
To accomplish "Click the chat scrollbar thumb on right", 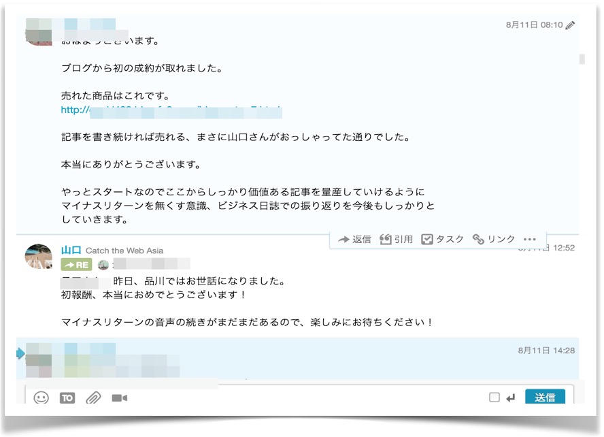I will tap(582, 59).
